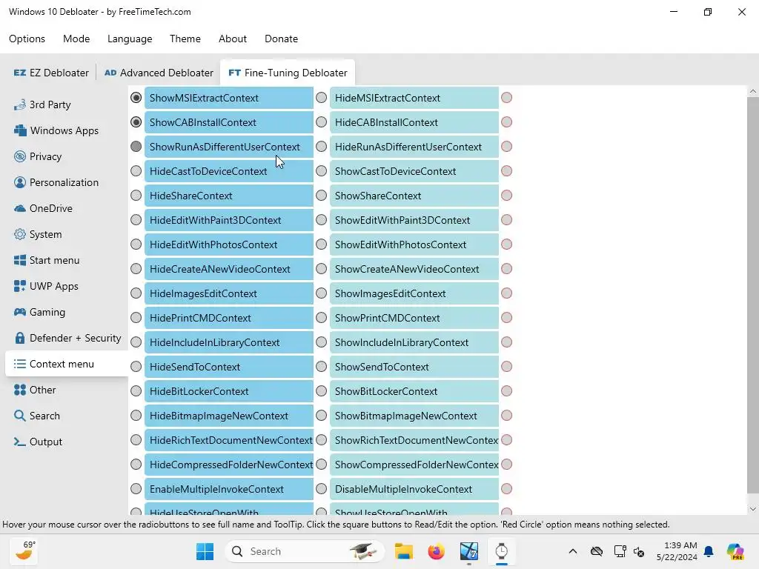Click the muted volume icon in system tray
This screenshot has height=569, width=759.
[x=639, y=551]
